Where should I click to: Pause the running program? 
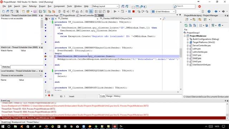point(130,11)
